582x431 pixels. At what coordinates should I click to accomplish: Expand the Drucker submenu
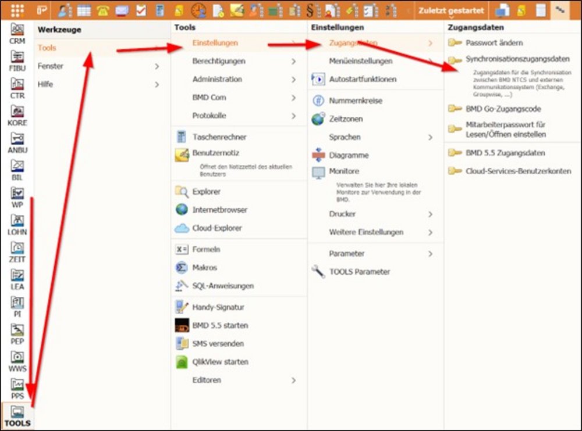[430, 214]
